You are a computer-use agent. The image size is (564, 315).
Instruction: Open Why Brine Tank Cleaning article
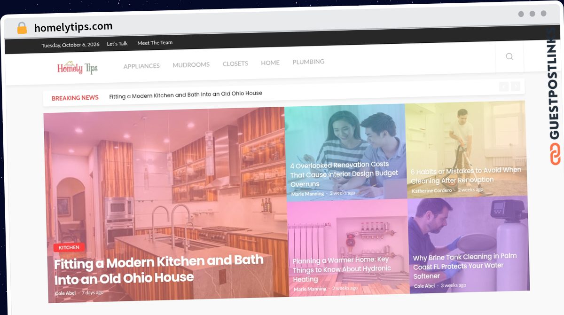pyautogui.click(x=465, y=266)
